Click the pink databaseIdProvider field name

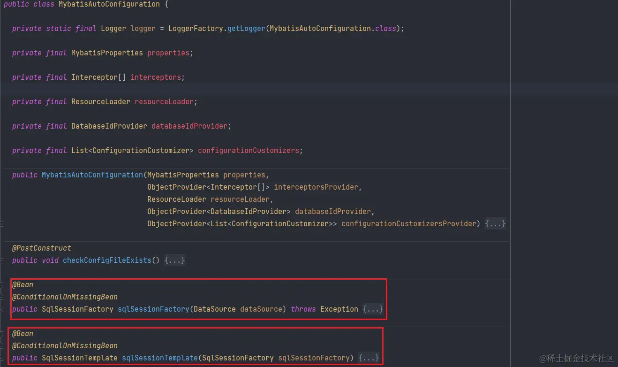189,126
